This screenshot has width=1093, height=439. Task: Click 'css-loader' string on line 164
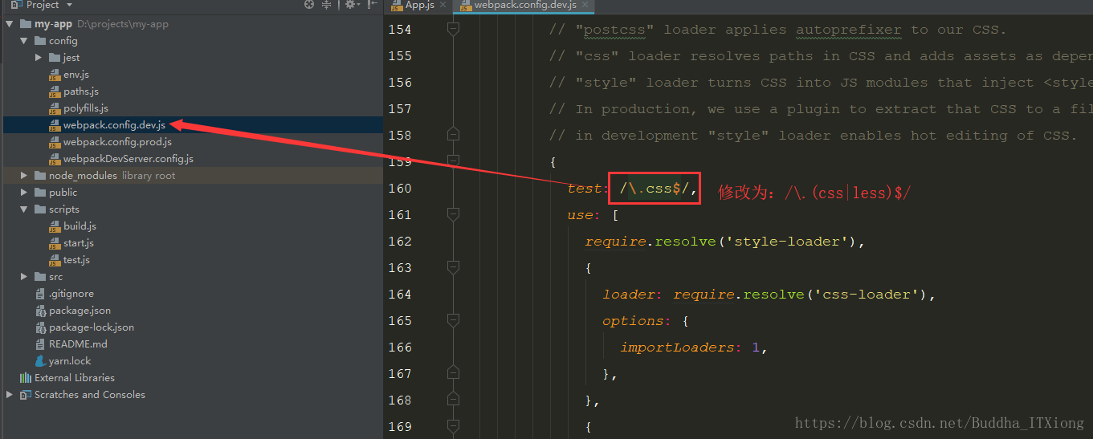868,295
